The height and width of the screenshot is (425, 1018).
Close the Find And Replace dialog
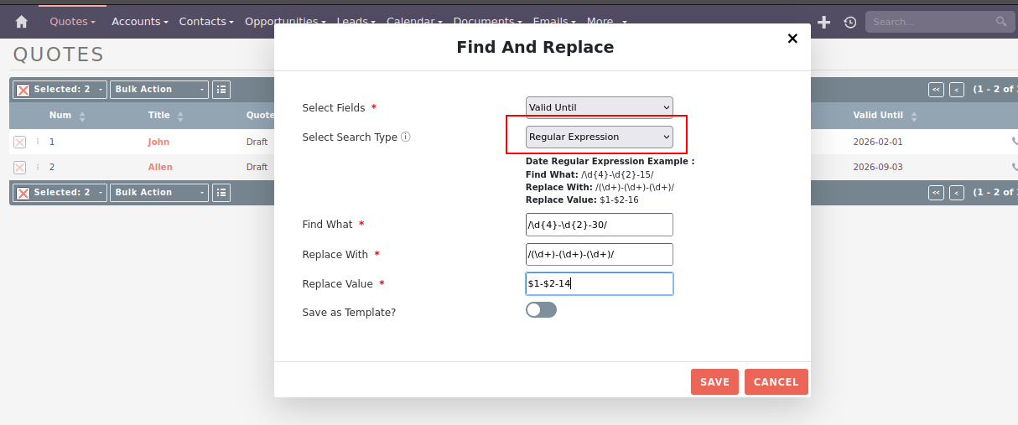click(x=792, y=39)
